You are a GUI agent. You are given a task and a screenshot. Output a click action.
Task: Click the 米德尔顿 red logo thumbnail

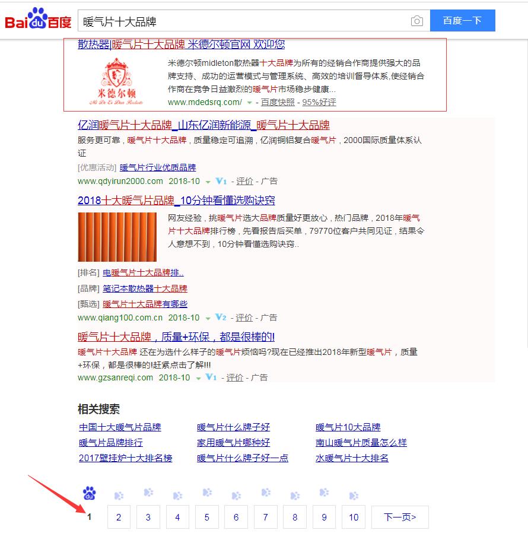pos(117,81)
